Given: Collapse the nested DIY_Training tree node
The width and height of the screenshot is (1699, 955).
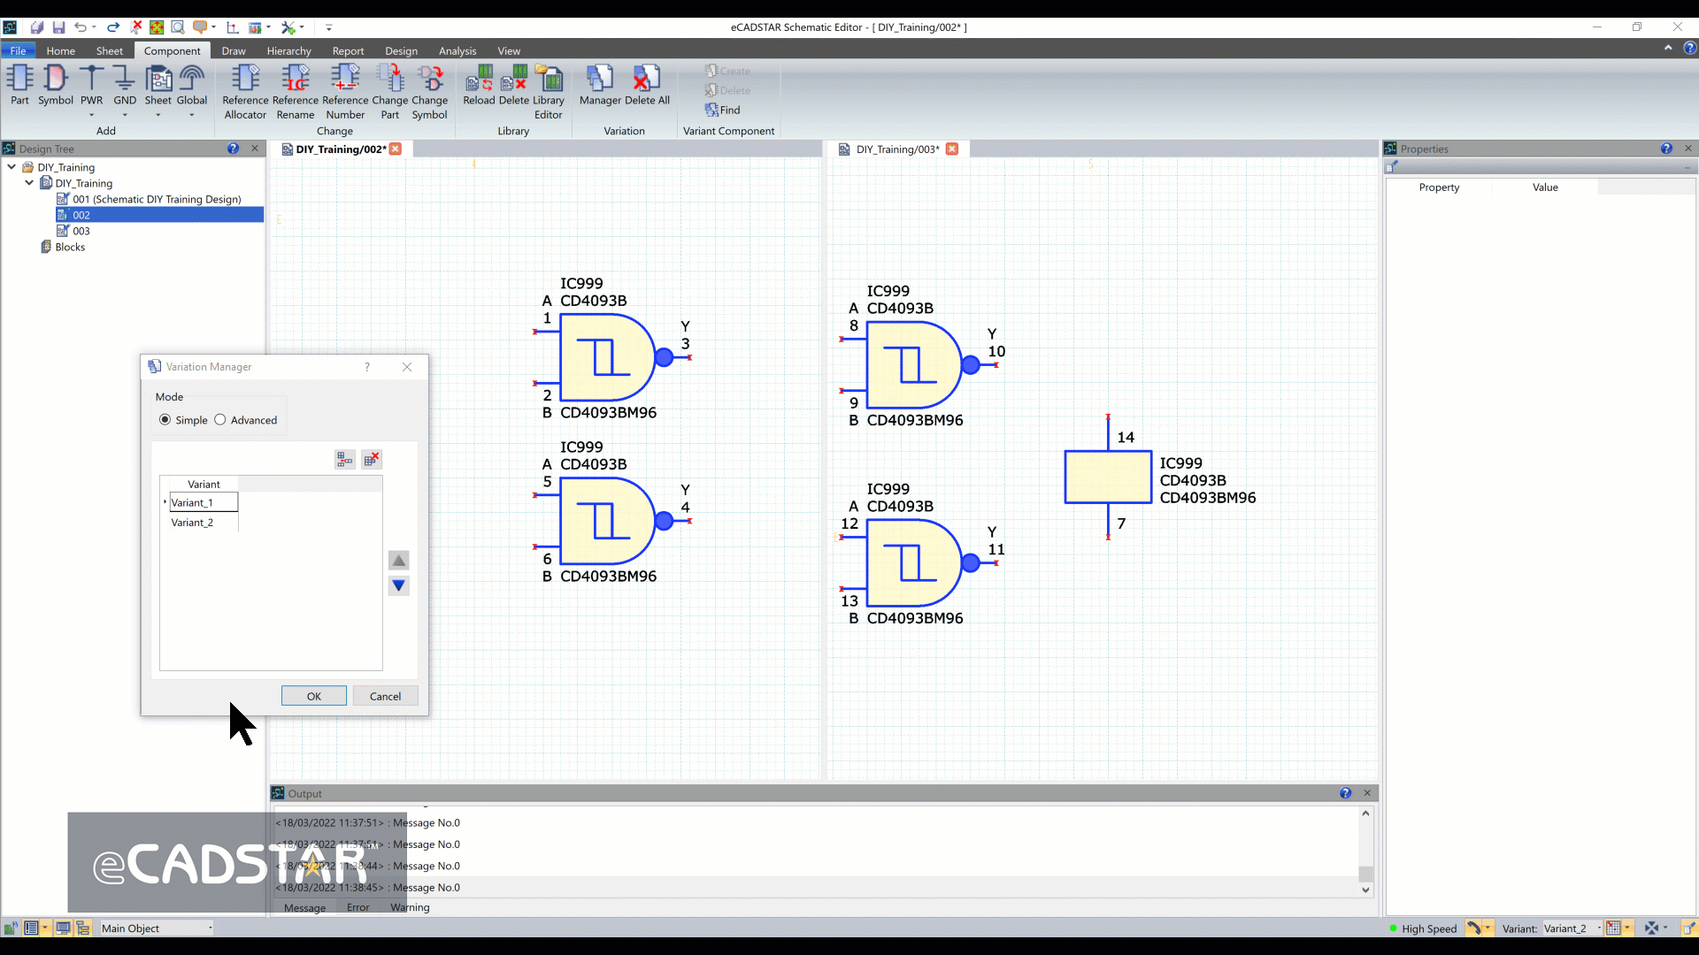Looking at the screenshot, I should point(29,182).
